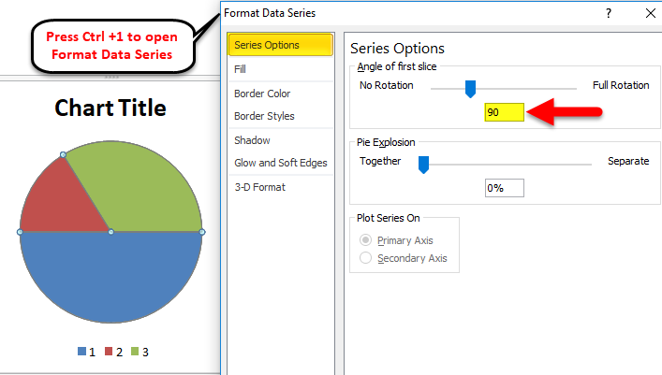The width and height of the screenshot is (662, 375).
Task: Switch to the Border Styles category
Action: click(x=264, y=116)
